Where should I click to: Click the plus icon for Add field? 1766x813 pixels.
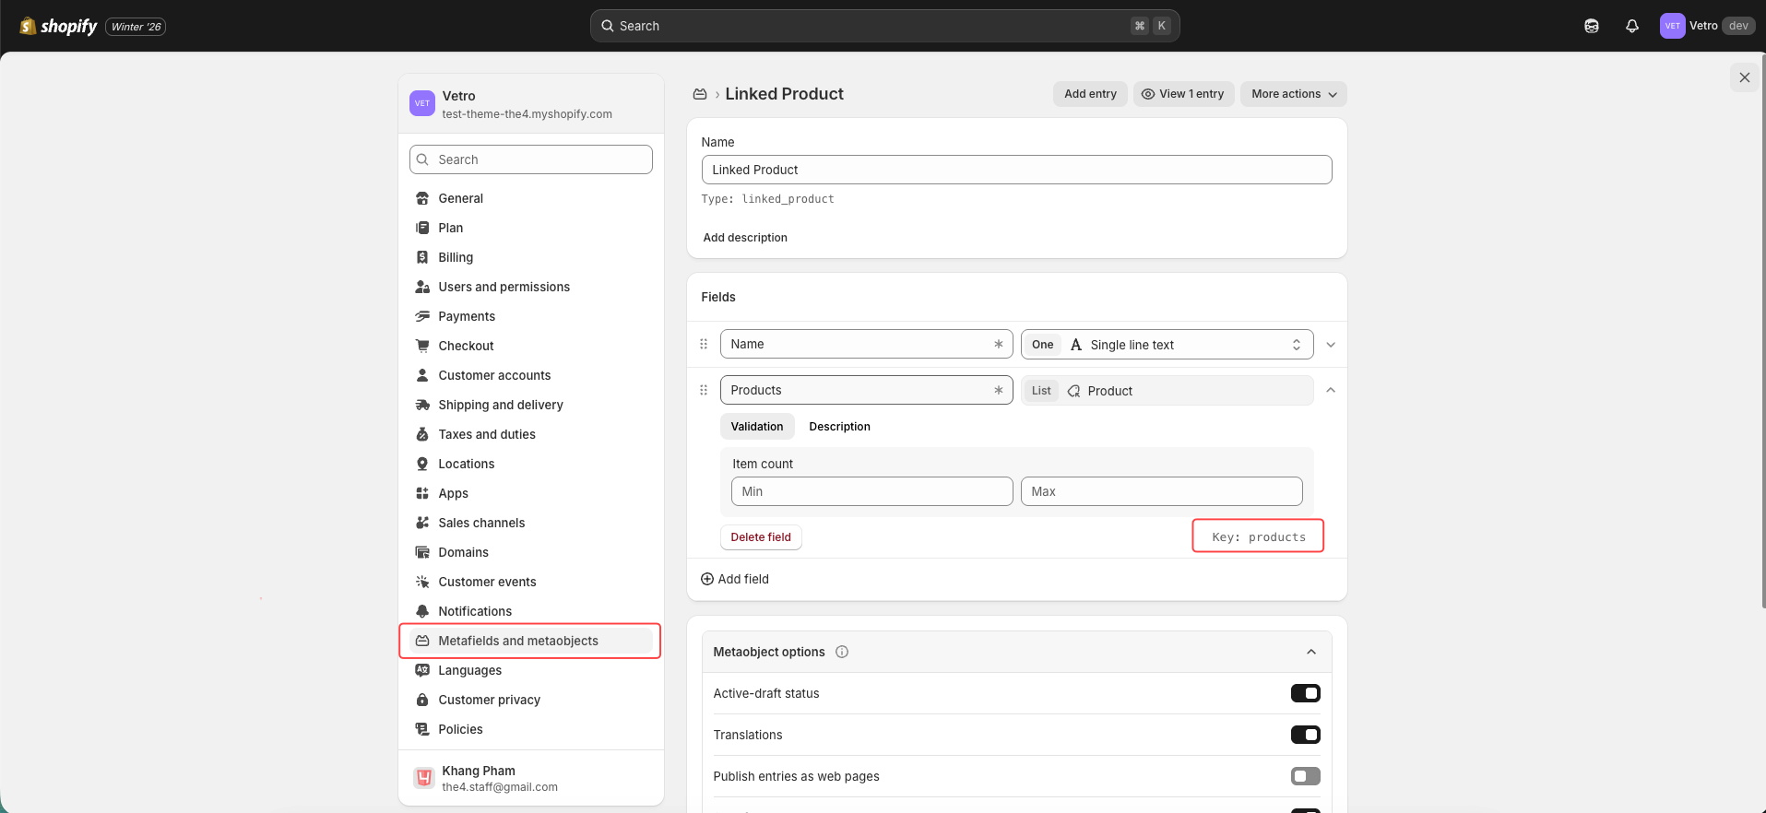coord(707,579)
